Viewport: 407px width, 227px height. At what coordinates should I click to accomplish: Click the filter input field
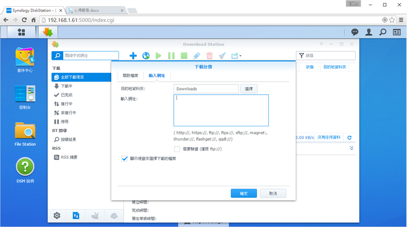pos(326,55)
